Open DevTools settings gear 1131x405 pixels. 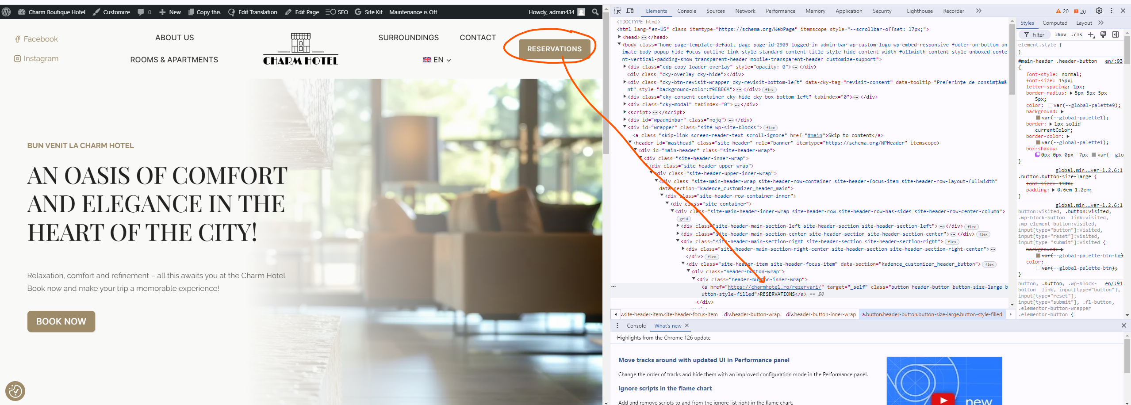(1099, 11)
